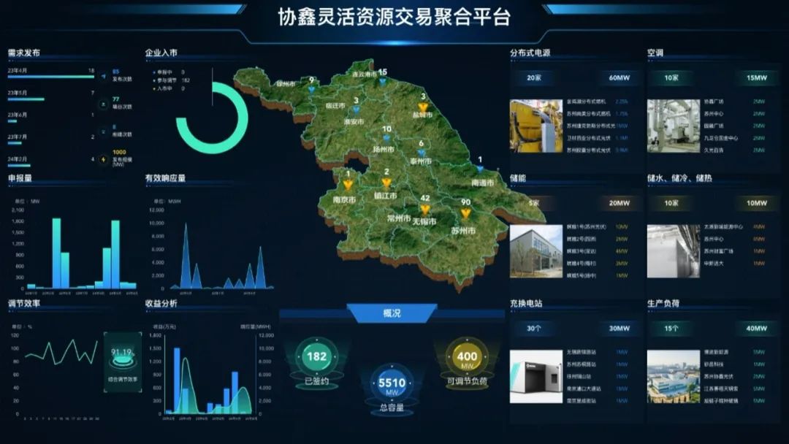Click the 20家 count under 分布式电源

tap(534, 78)
